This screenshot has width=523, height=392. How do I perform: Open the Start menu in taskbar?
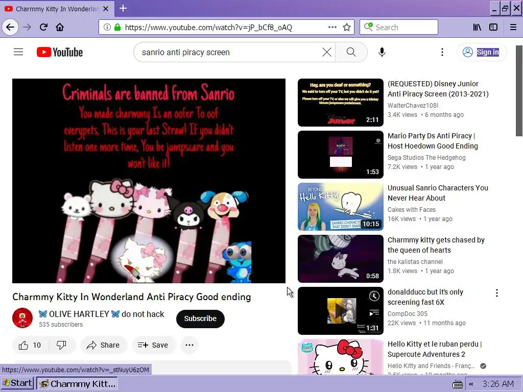click(x=17, y=383)
